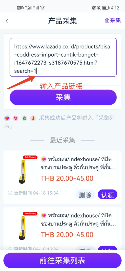This screenshot has height=271, width=125.
Task: Tap the pink Bukalapak platform icon
Action: click(x=16, y=118)
